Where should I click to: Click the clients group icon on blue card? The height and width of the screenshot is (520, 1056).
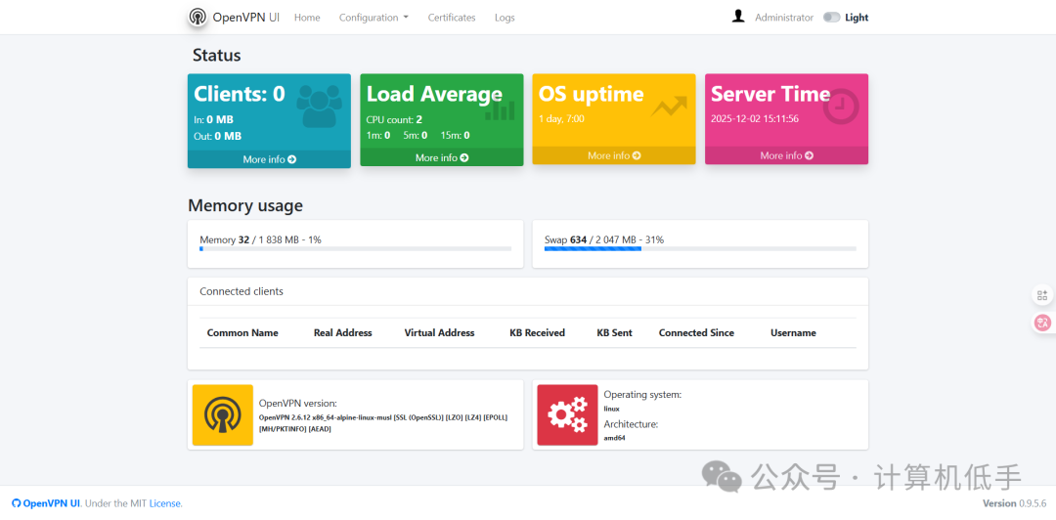pyautogui.click(x=319, y=106)
